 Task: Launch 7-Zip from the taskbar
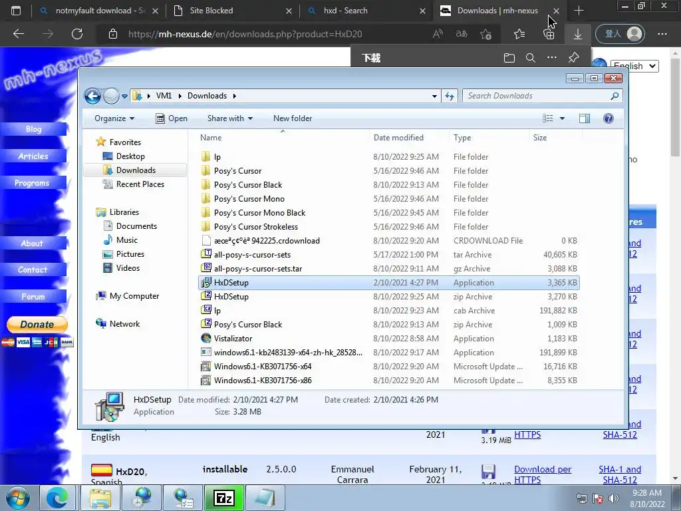[x=223, y=498]
